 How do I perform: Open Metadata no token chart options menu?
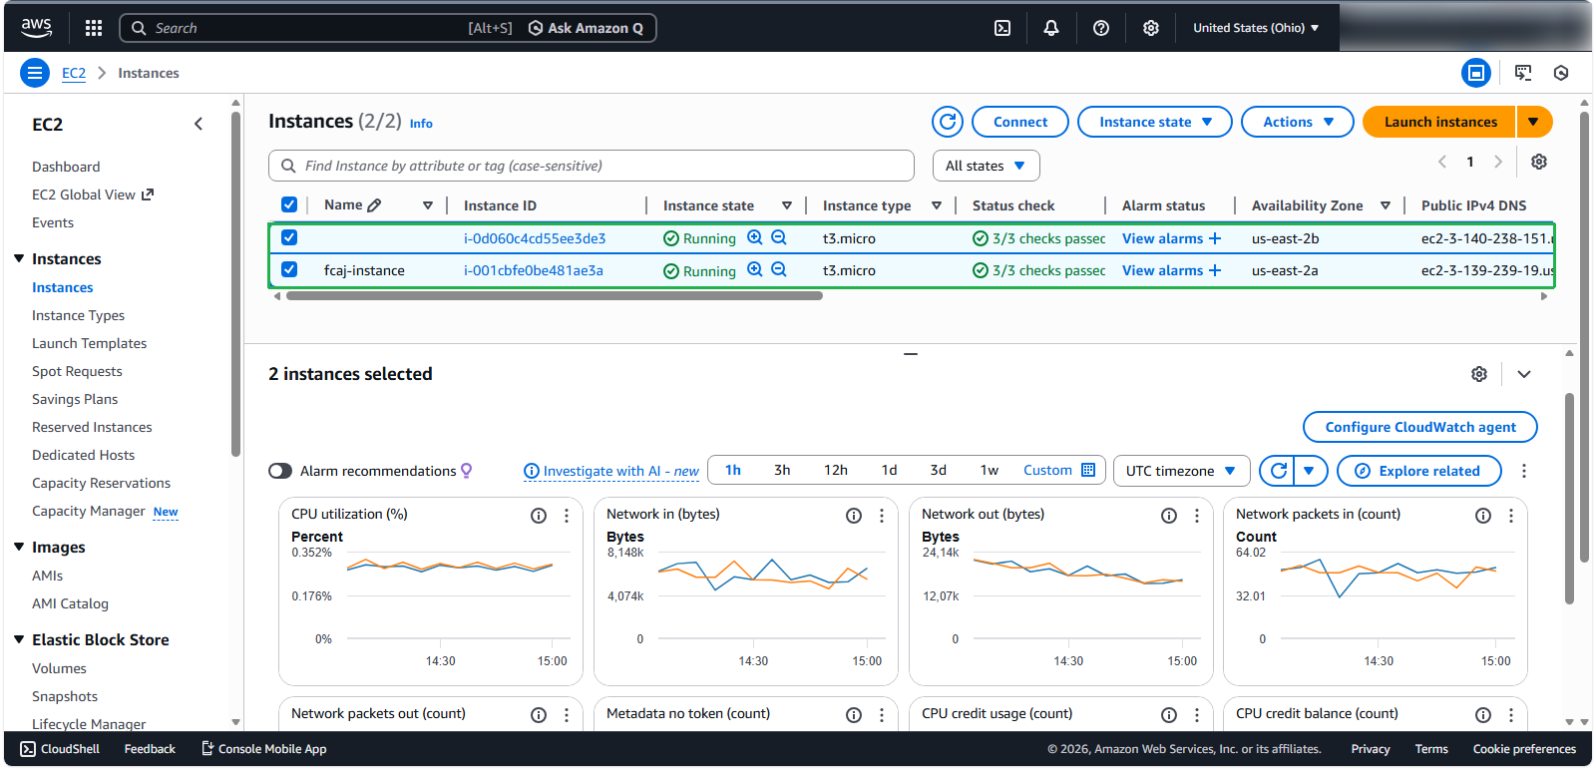pyautogui.click(x=882, y=715)
